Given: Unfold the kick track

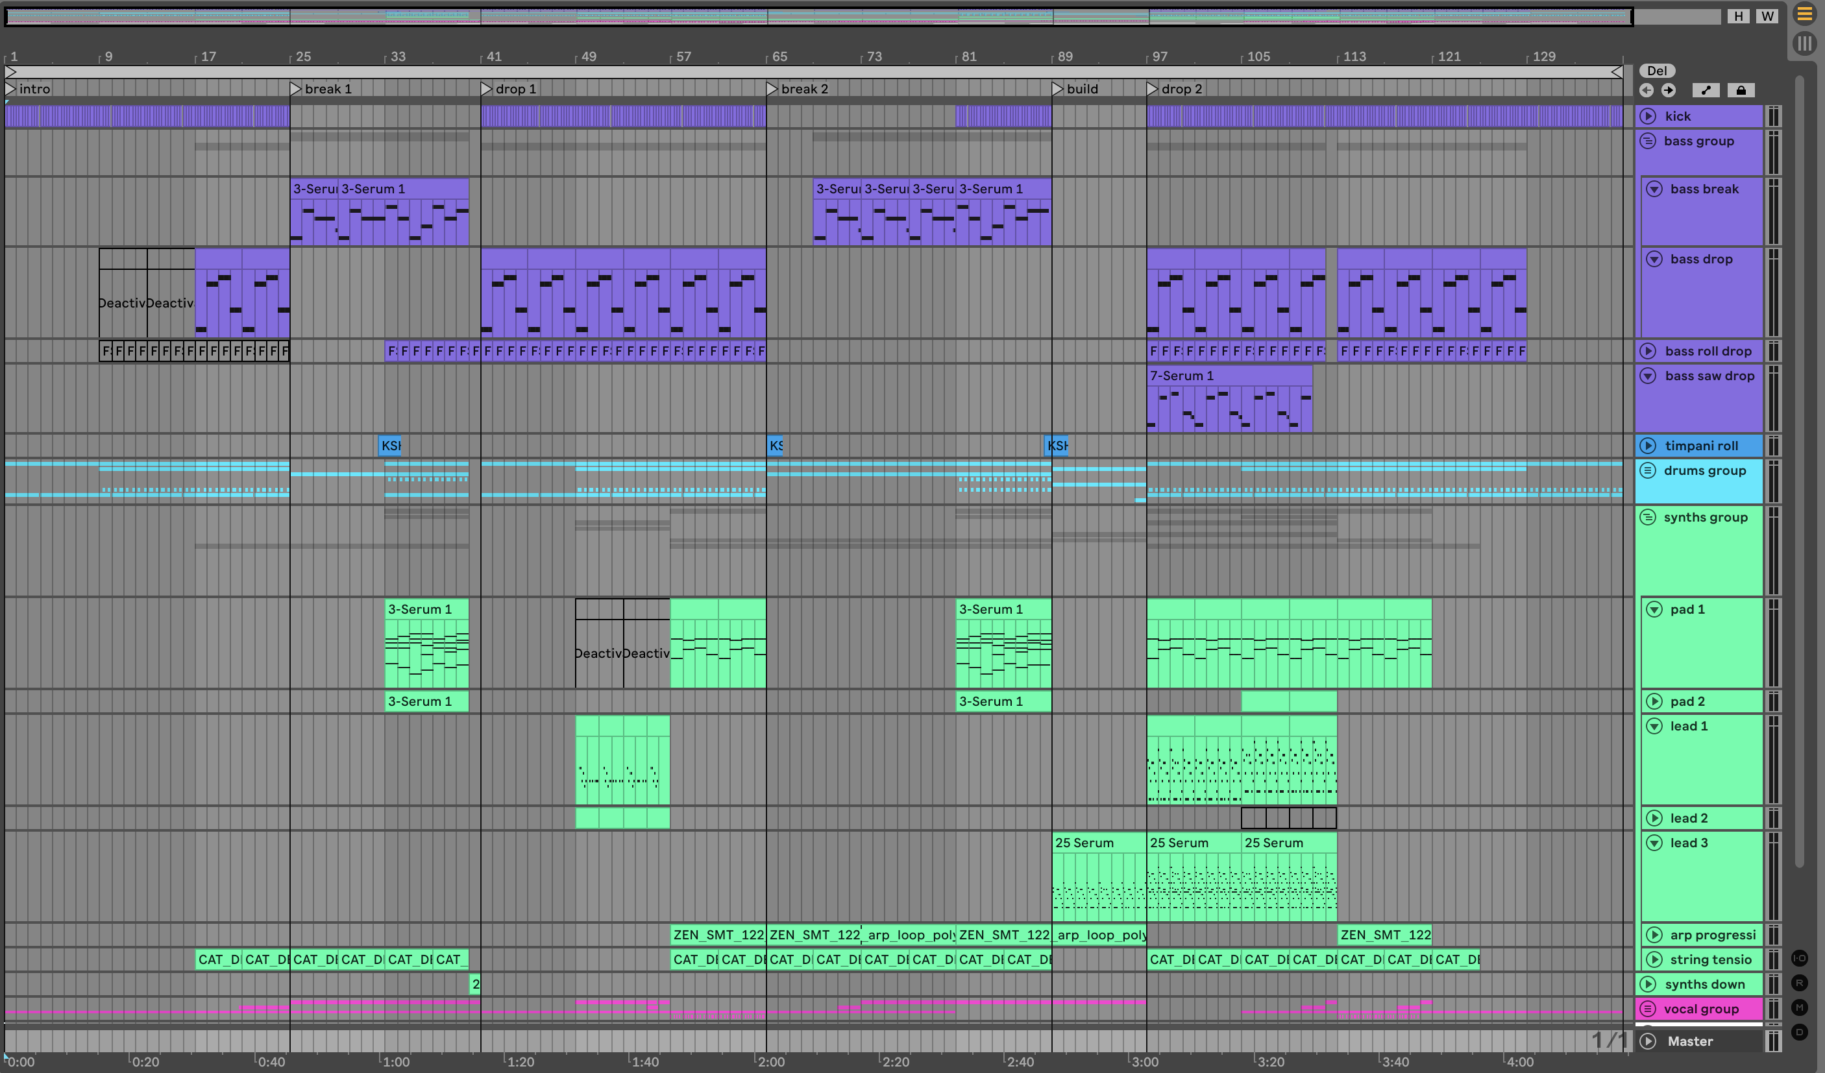Looking at the screenshot, I should (1648, 116).
